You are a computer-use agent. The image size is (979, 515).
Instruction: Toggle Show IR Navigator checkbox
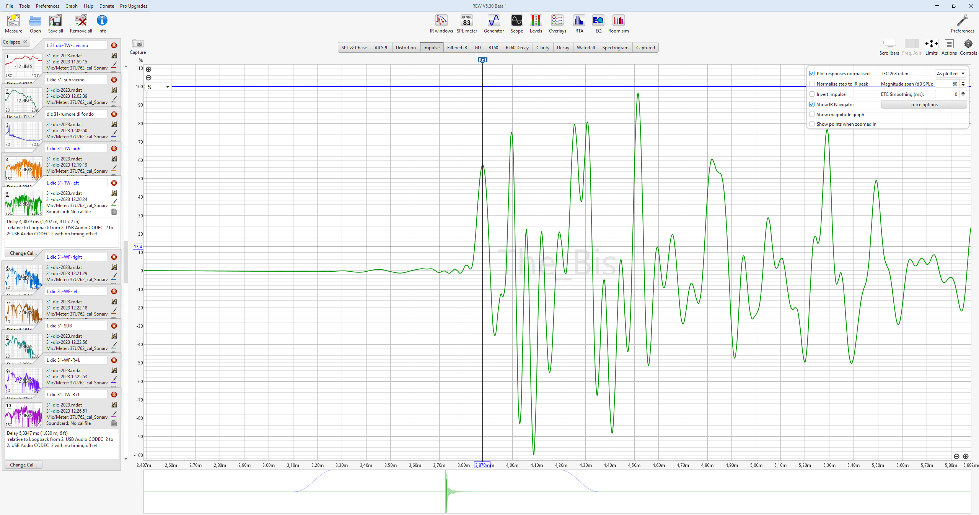(x=812, y=104)
